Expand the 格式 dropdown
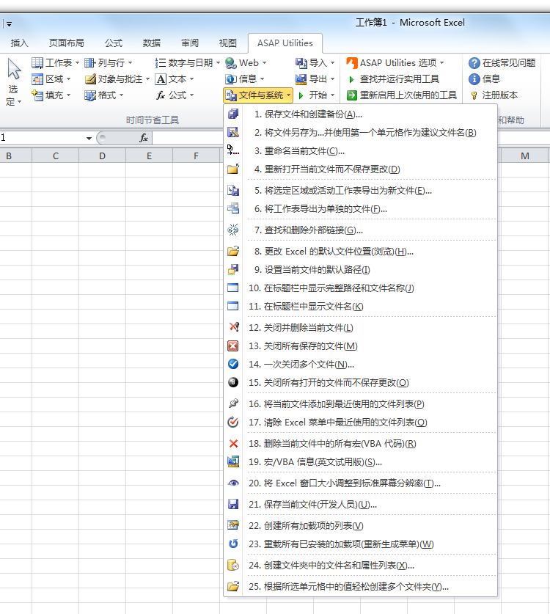 point(104,95)
